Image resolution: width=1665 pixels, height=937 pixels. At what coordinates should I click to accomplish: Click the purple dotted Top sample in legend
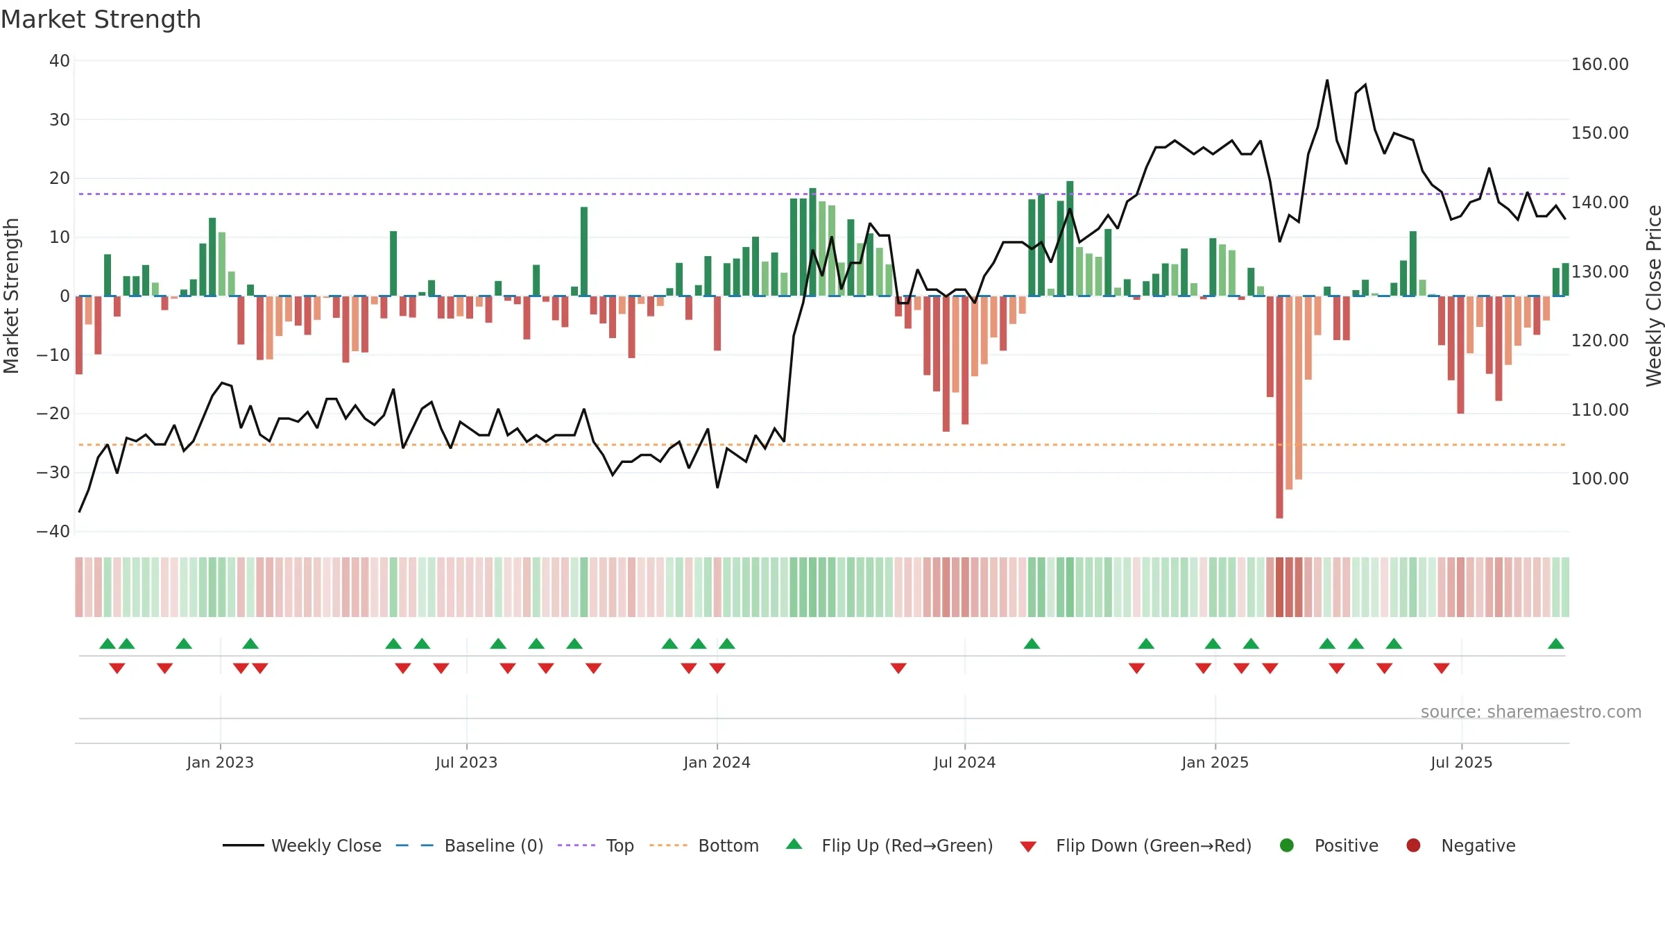577,845
